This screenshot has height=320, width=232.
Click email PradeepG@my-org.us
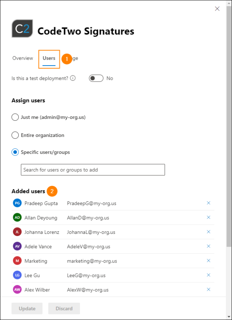92,203
